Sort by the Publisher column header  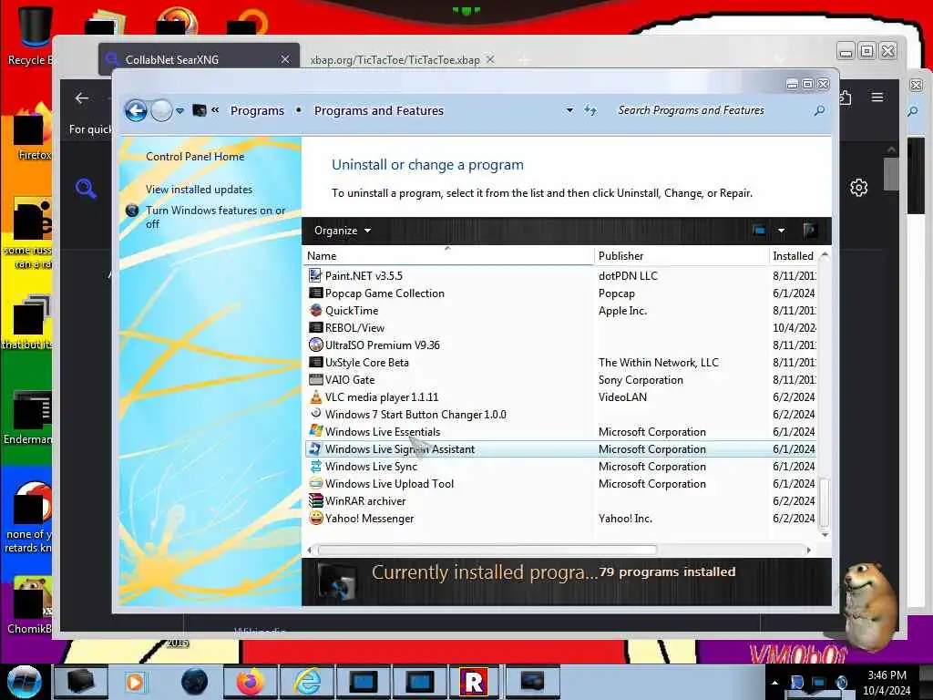pos(682,256)
